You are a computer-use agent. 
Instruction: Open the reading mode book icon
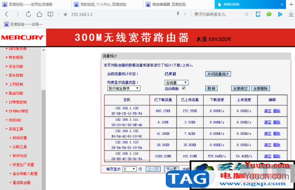[50, 14]
